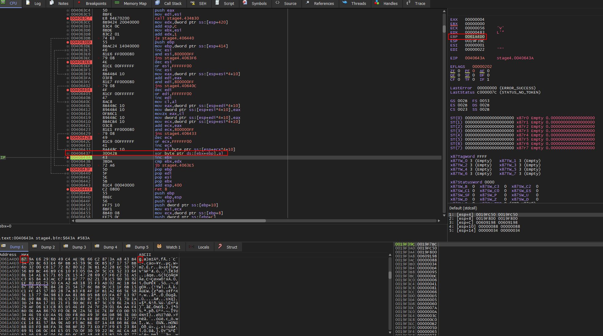Select the 'jb stage4.4063E5' instruction

174,165
